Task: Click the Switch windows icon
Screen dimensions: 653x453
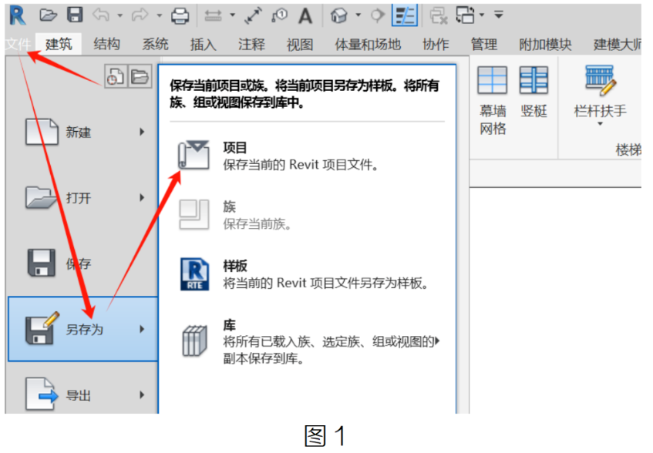Action: click(x=465, y=15)
